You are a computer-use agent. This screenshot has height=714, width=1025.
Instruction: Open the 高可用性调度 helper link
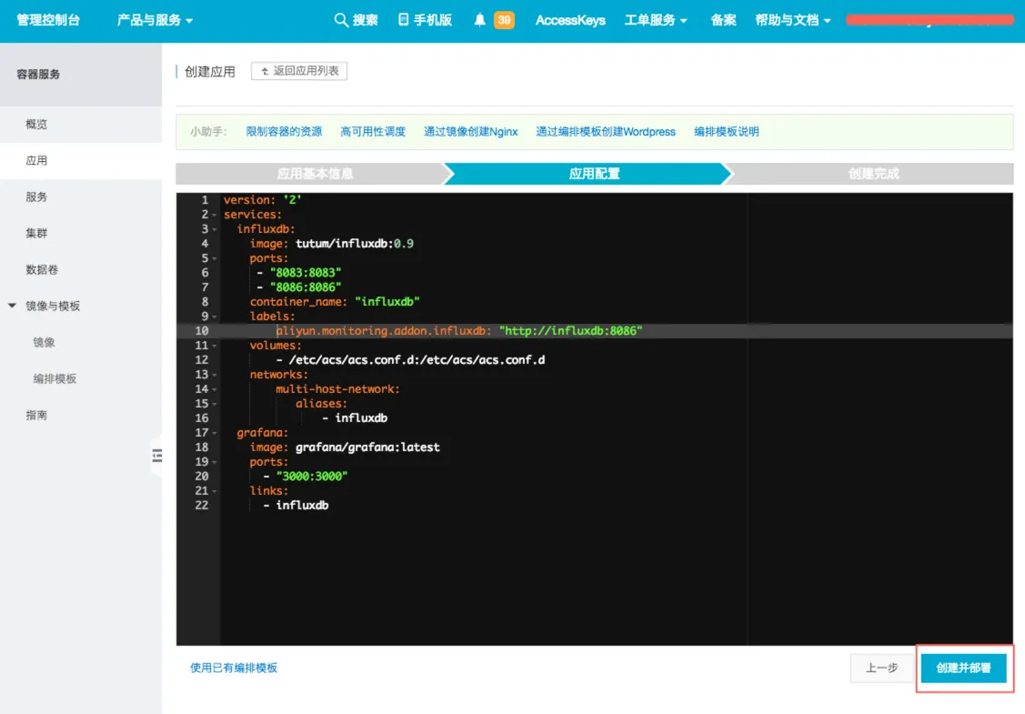[x=373, y=131]
